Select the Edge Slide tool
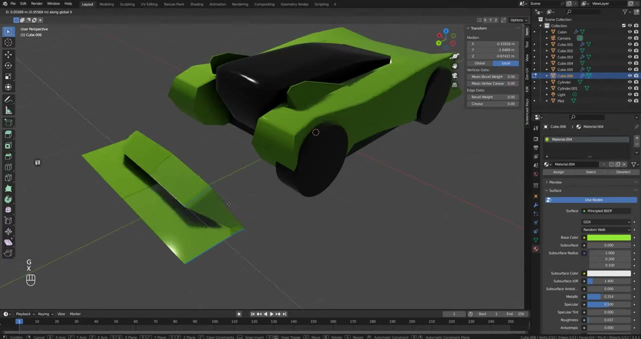641x339 pixels. (x=8, y=220)
